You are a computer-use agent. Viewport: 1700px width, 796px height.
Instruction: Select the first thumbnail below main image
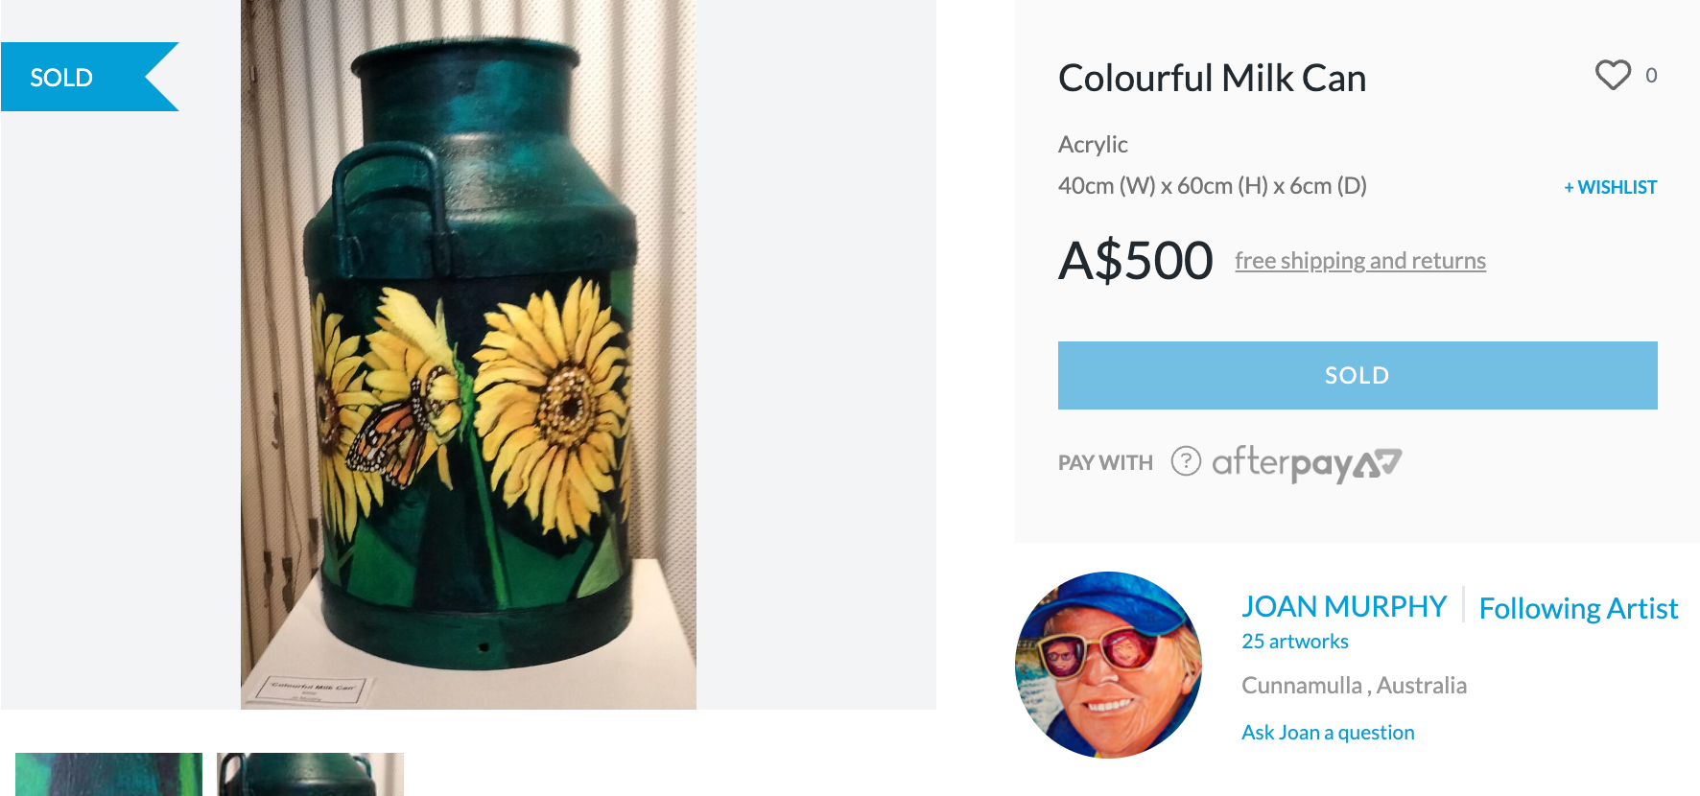(108, 774)
